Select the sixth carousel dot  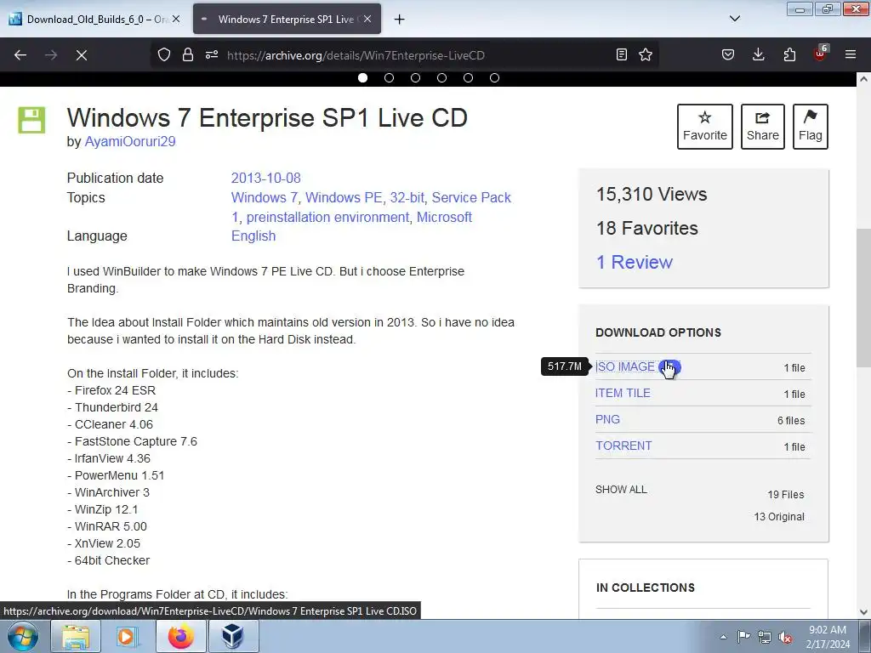(x=494, y=77)
